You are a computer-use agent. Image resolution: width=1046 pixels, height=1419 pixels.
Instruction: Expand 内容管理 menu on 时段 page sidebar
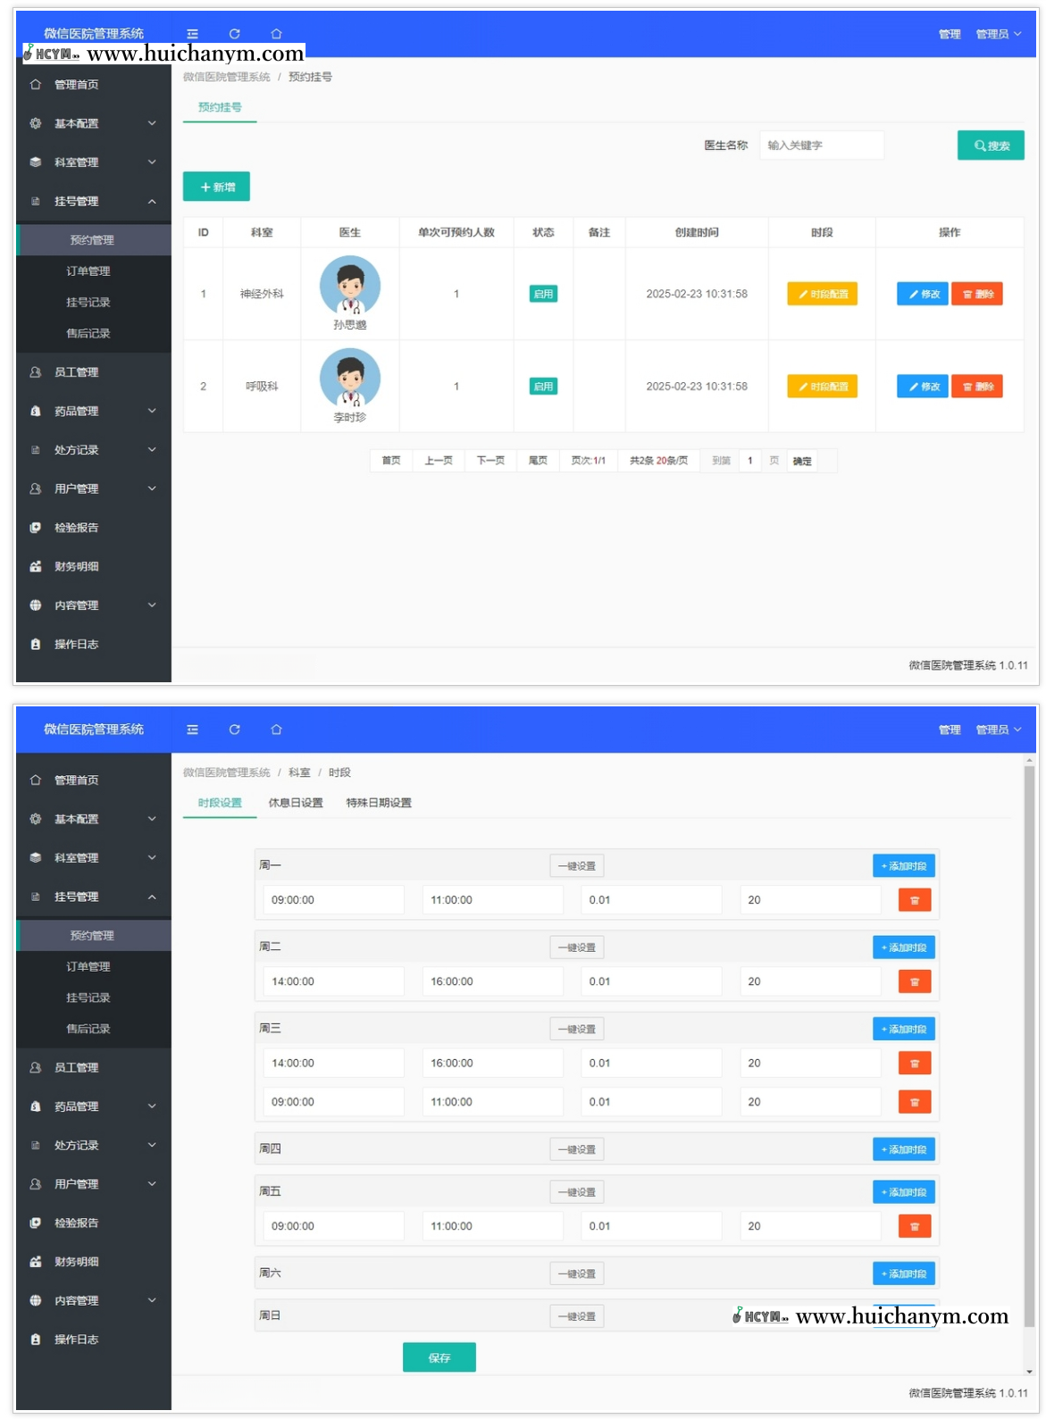[x=94, y=1301]
